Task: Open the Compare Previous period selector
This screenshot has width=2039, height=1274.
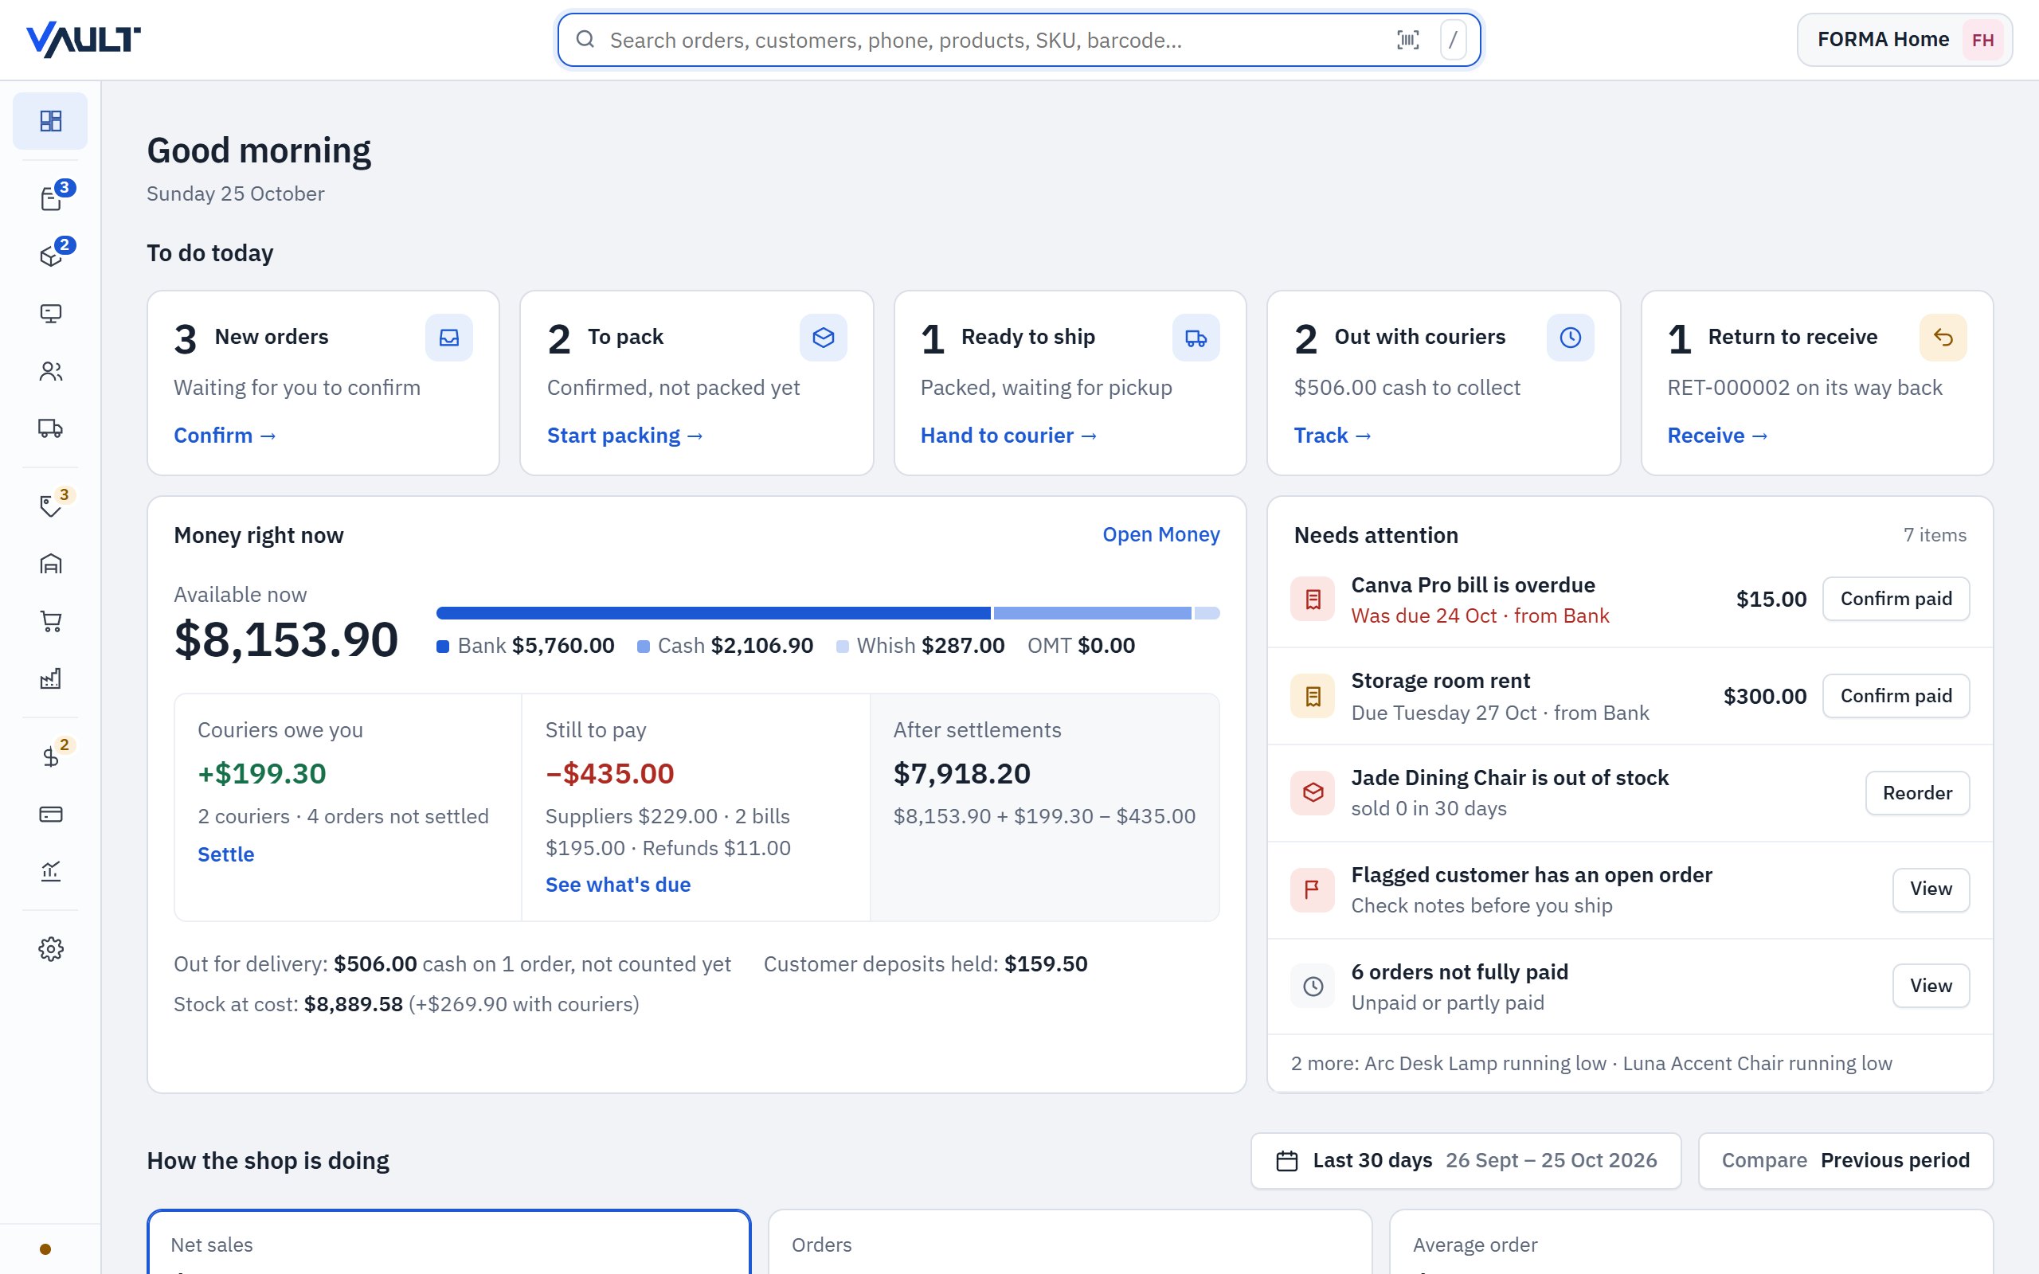Action: 1845,1161
